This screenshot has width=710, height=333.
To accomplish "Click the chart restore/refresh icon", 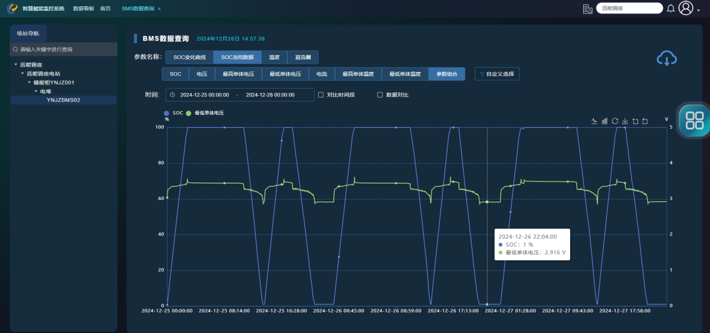I will (615, 121).
